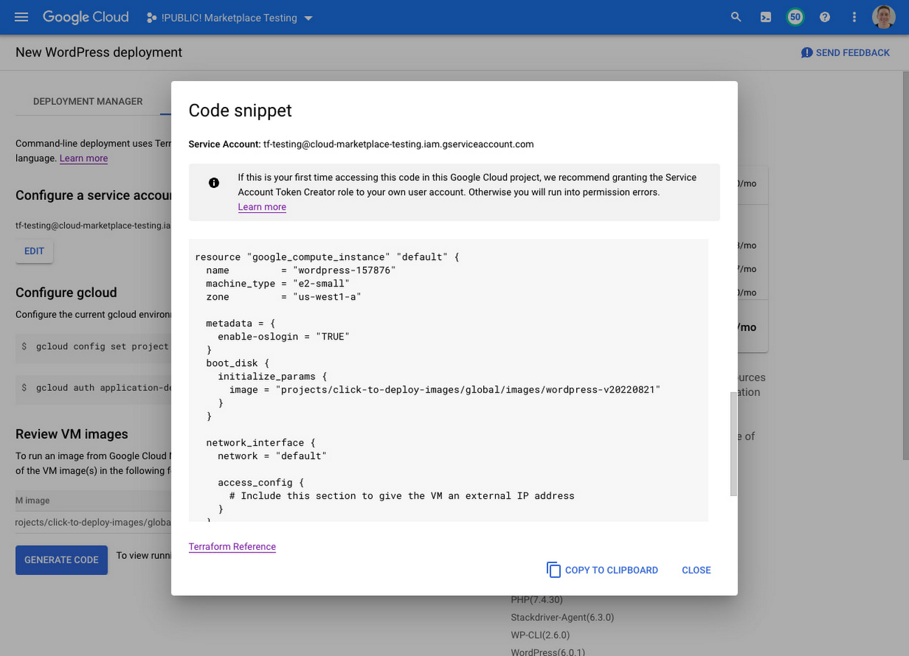
Task: Click the service account email in dialog
Action: coord(399,145)
